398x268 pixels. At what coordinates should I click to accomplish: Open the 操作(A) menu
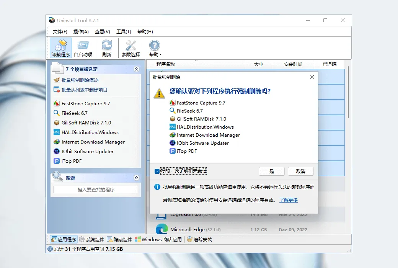81,32
